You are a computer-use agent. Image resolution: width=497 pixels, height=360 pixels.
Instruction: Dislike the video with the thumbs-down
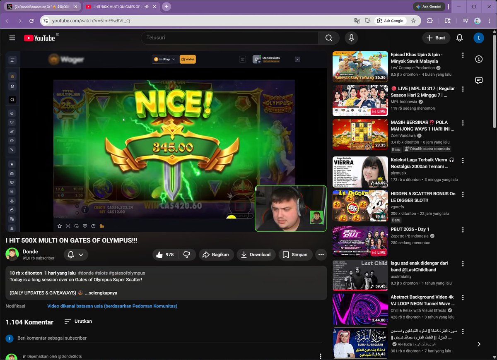pyautogui.click(x=187, y=254)
